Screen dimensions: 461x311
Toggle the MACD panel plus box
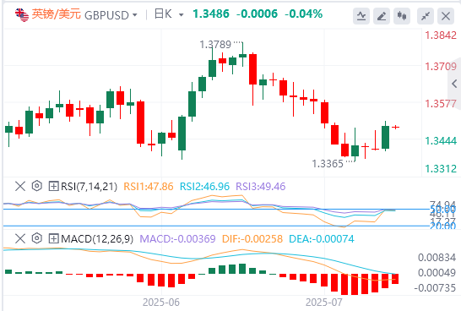tap(53, 238)
